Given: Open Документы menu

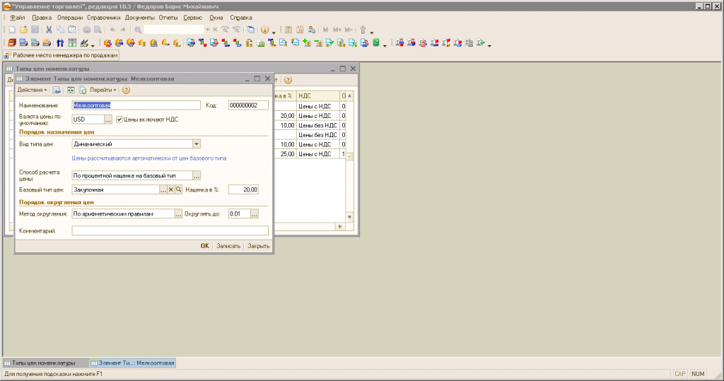Looking at the screenshot, I should [139, 18].
